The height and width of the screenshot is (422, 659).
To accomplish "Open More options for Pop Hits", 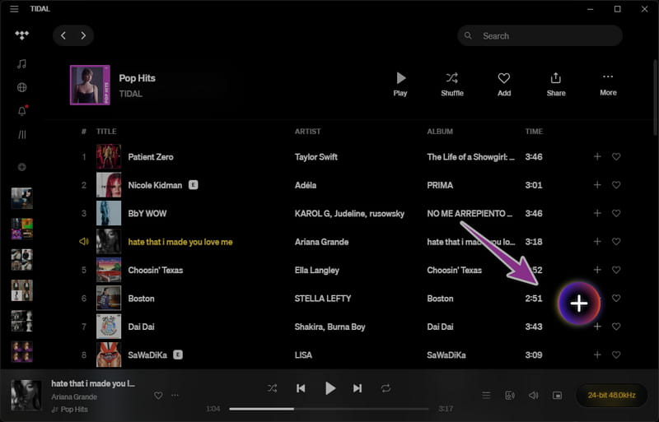I will 608,84.
